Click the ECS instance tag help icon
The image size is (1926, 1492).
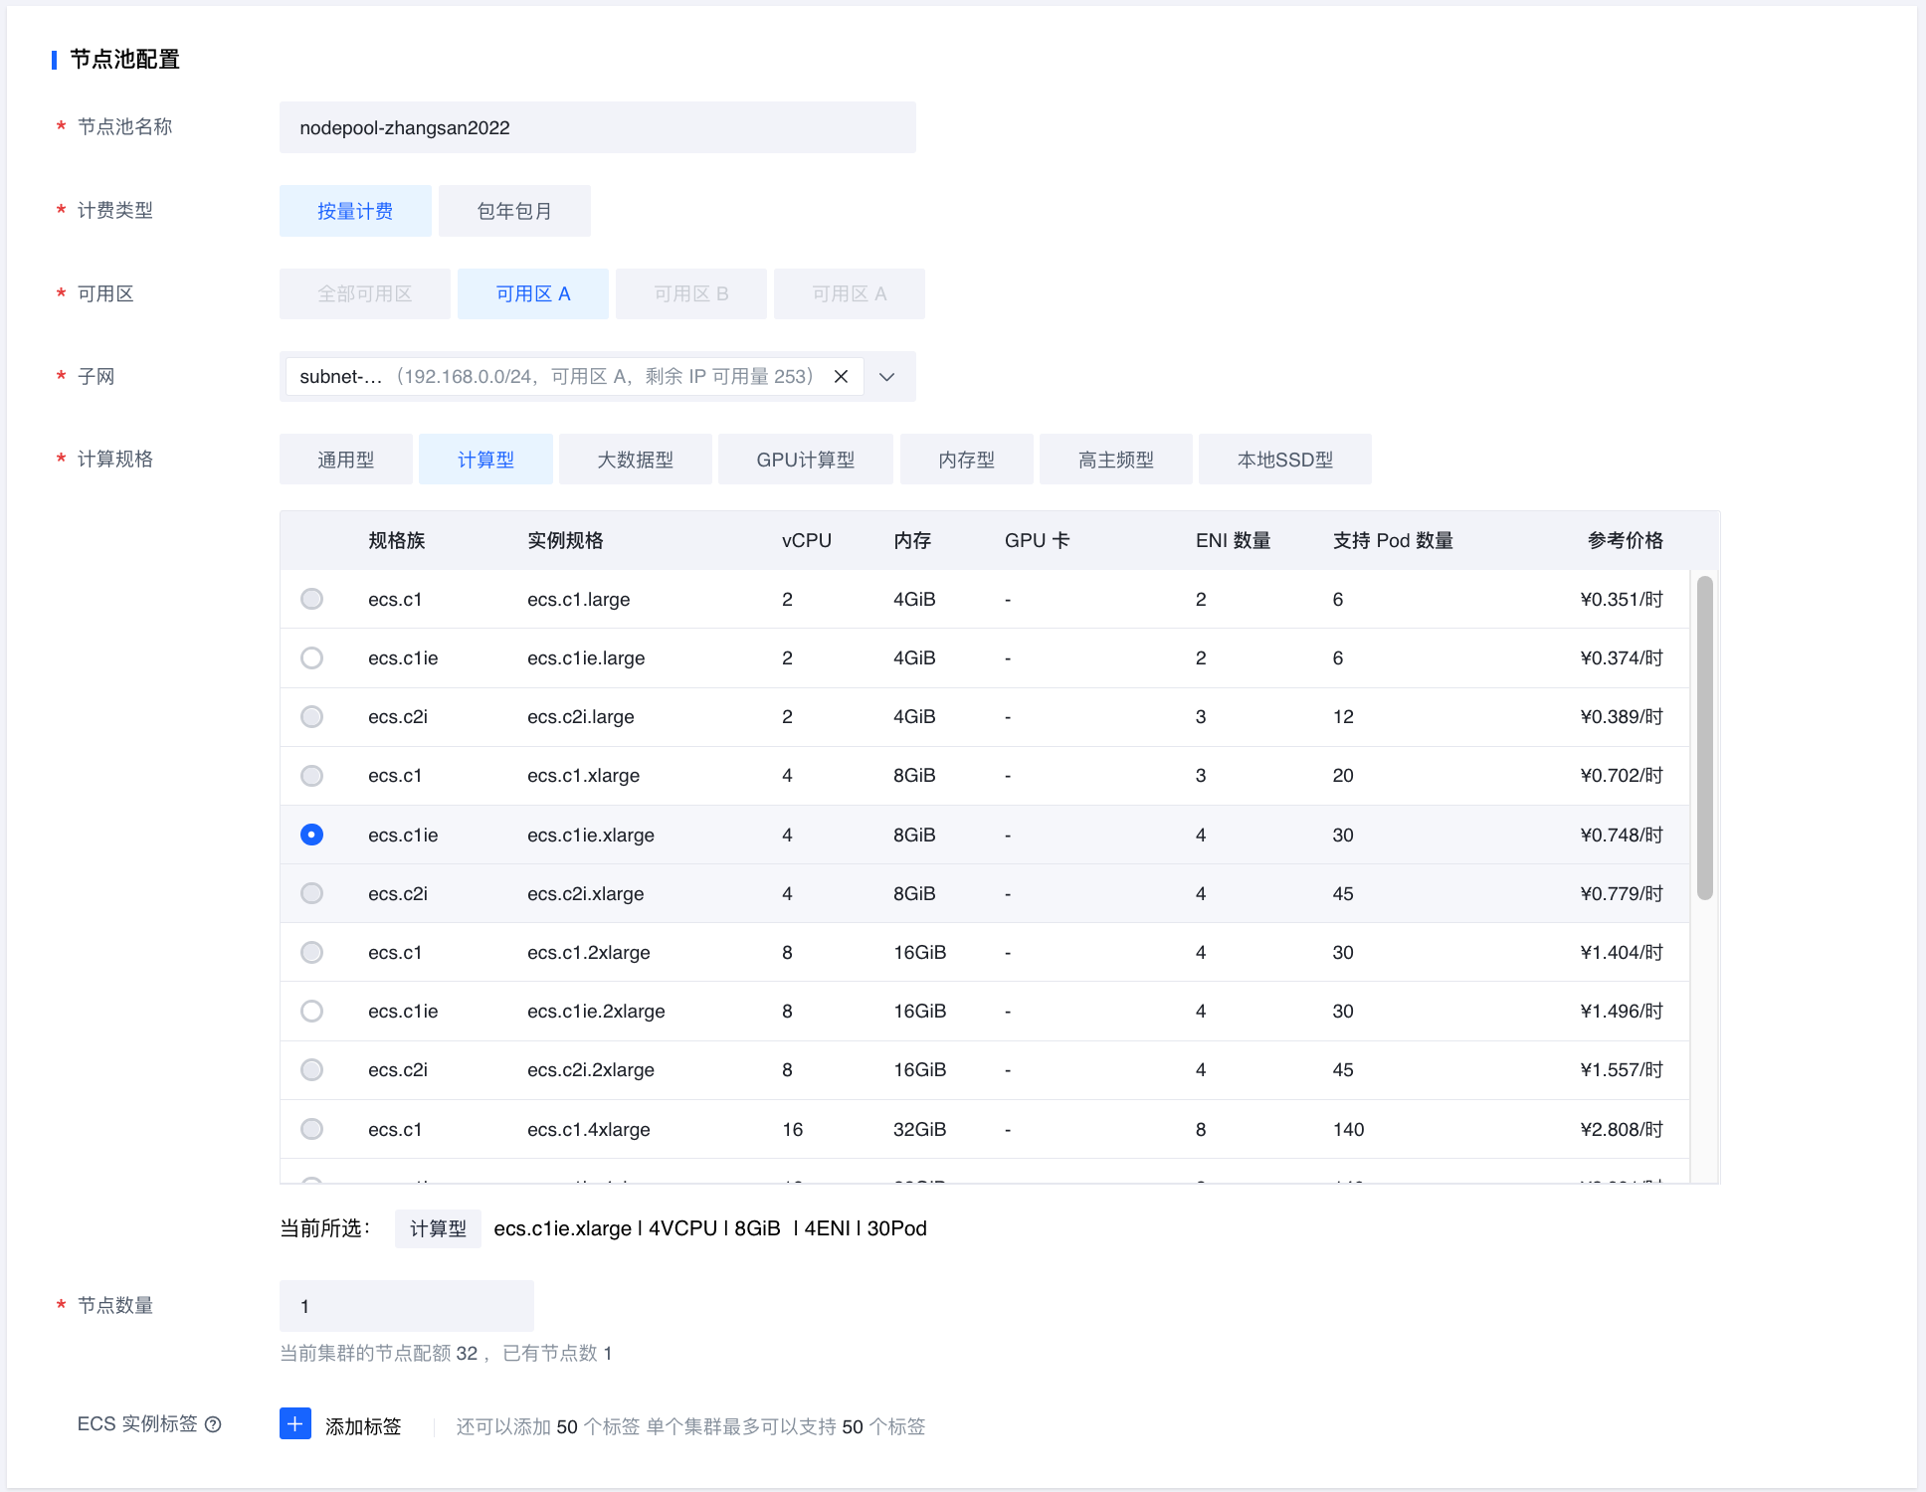click(213, 1424)
